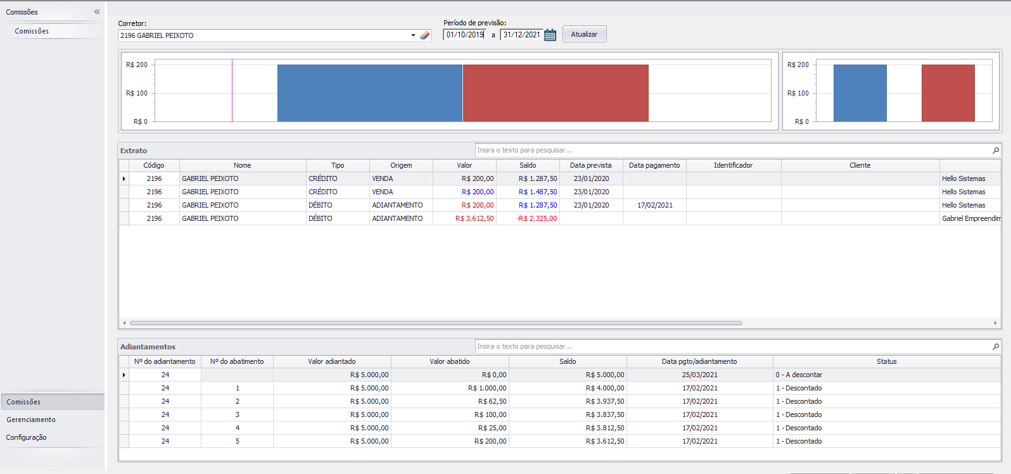Select the 0 - A descontar status row

pyautogui.click(x=887, y=375)
